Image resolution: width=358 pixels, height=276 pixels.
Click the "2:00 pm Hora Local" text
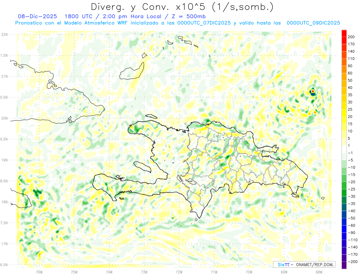pos(132,16)
